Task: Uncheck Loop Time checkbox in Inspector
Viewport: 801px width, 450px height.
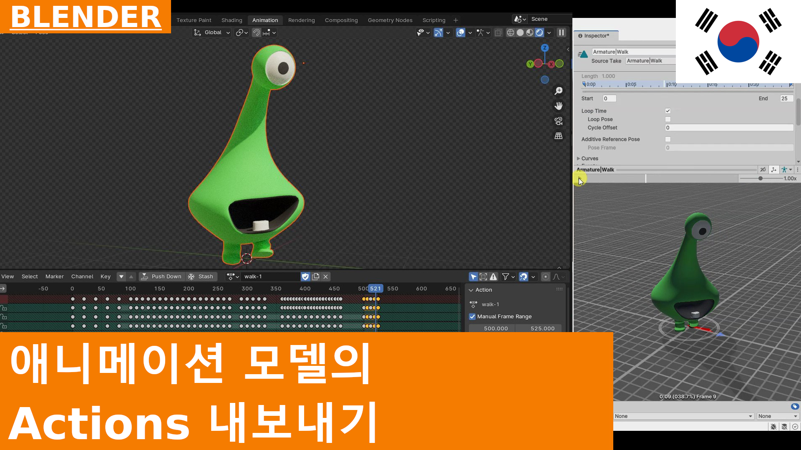Action: (668, 111)
